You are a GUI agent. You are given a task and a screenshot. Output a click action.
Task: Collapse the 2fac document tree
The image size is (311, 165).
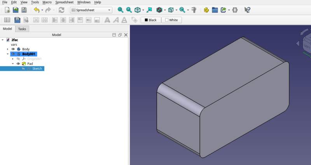pyautogui.click(x=3, y=40)
